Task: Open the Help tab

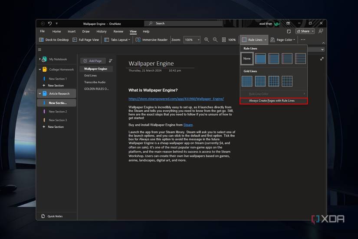Action: pyautogui.click(x=146, y=31)
